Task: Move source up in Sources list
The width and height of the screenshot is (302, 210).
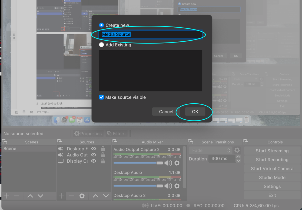Action: [x=95, y=196]
